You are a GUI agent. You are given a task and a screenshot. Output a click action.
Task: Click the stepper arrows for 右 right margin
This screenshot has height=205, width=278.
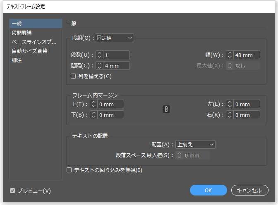[230, 115]
